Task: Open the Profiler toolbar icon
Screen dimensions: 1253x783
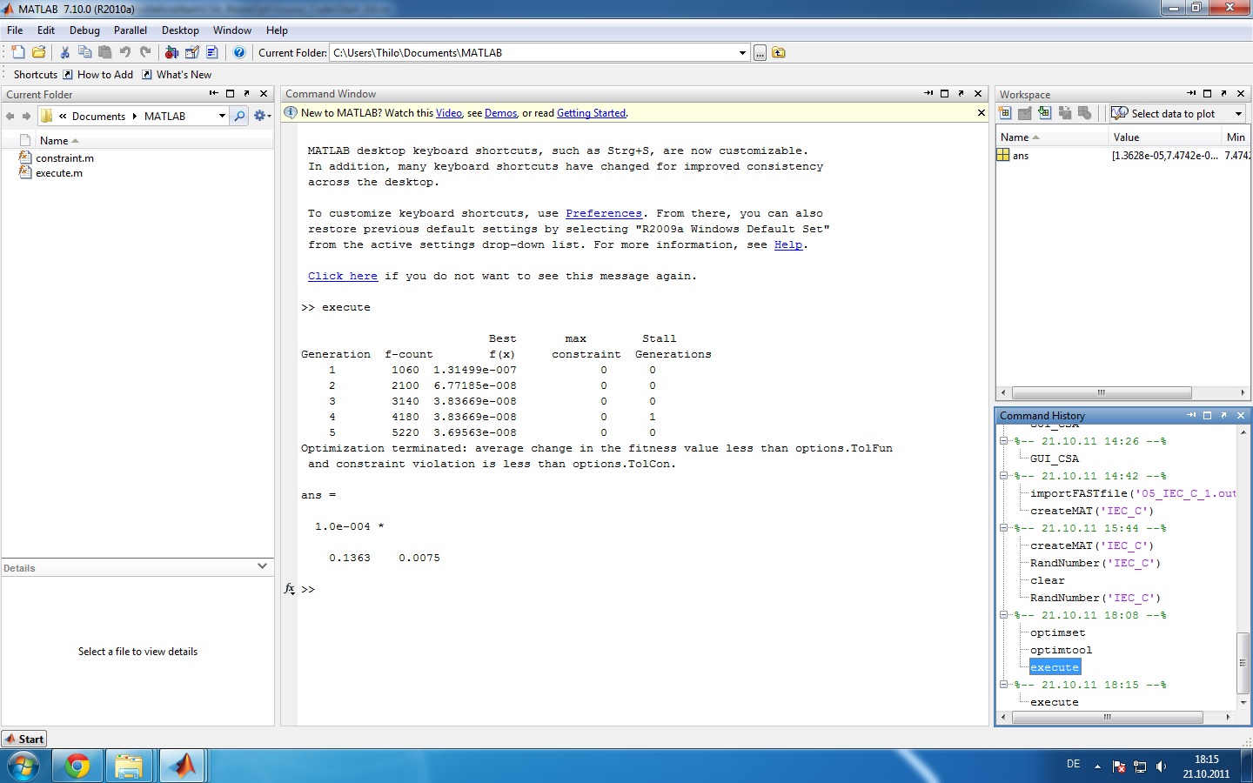Action: click(x=211, y=52)
